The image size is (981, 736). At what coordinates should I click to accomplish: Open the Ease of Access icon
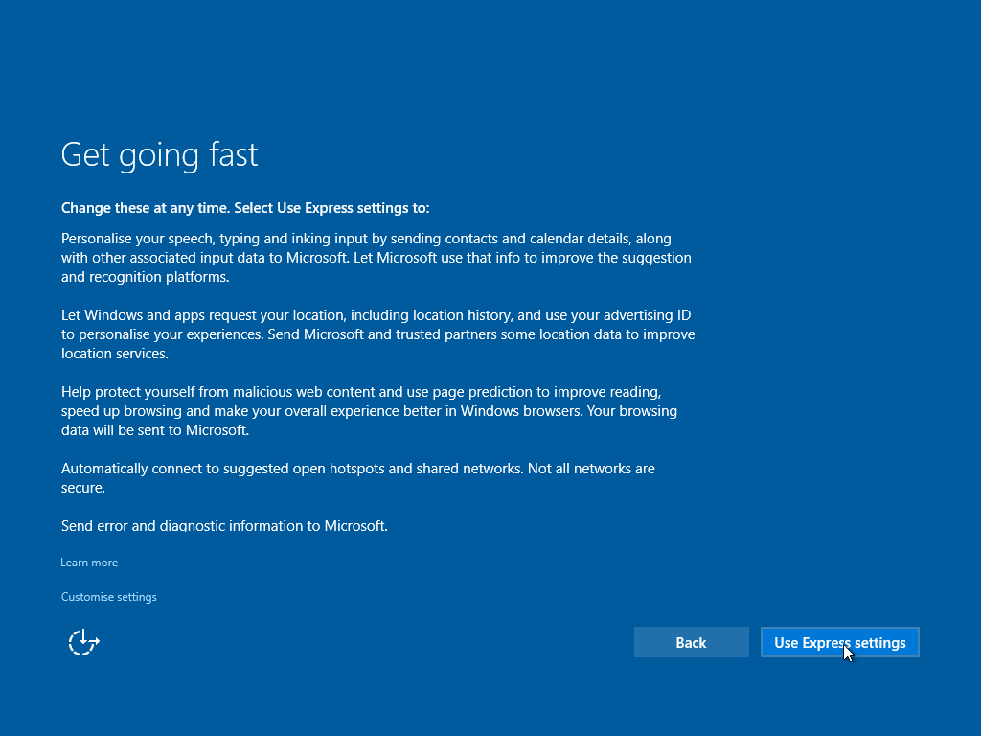point(84,642)
